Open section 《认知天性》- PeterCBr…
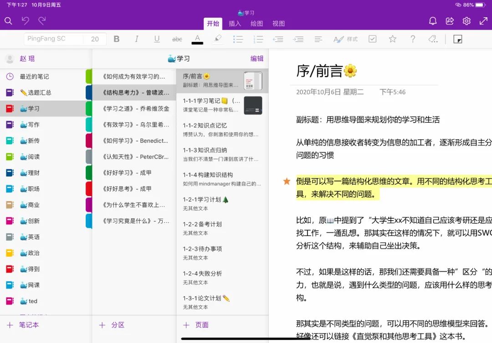The image size is (492, 343). tap(134, 156)
